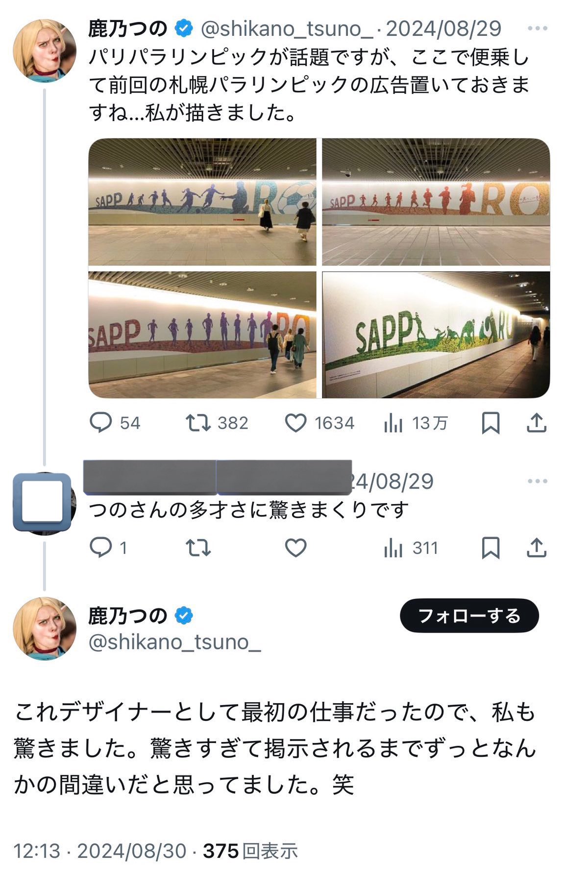Like the post with 1634 likes
Screen dimensions: 563x871
295,423
